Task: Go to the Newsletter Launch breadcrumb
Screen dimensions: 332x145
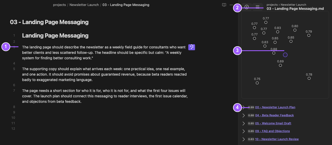Action: coord(84,5)
